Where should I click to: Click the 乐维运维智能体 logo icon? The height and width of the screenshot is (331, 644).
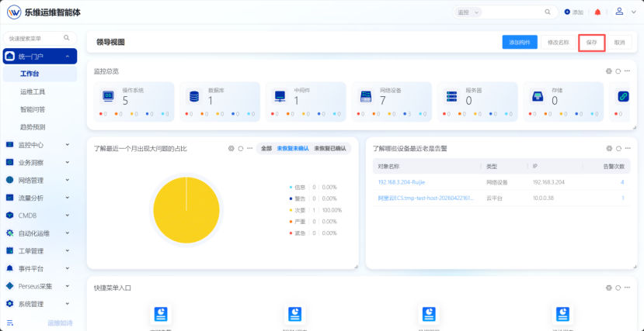point(14,12)
